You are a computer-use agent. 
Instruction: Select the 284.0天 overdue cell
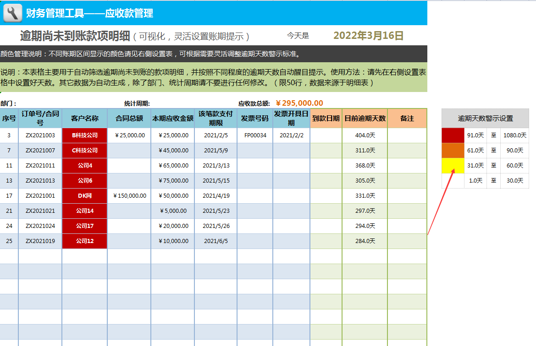click(365, 241)
